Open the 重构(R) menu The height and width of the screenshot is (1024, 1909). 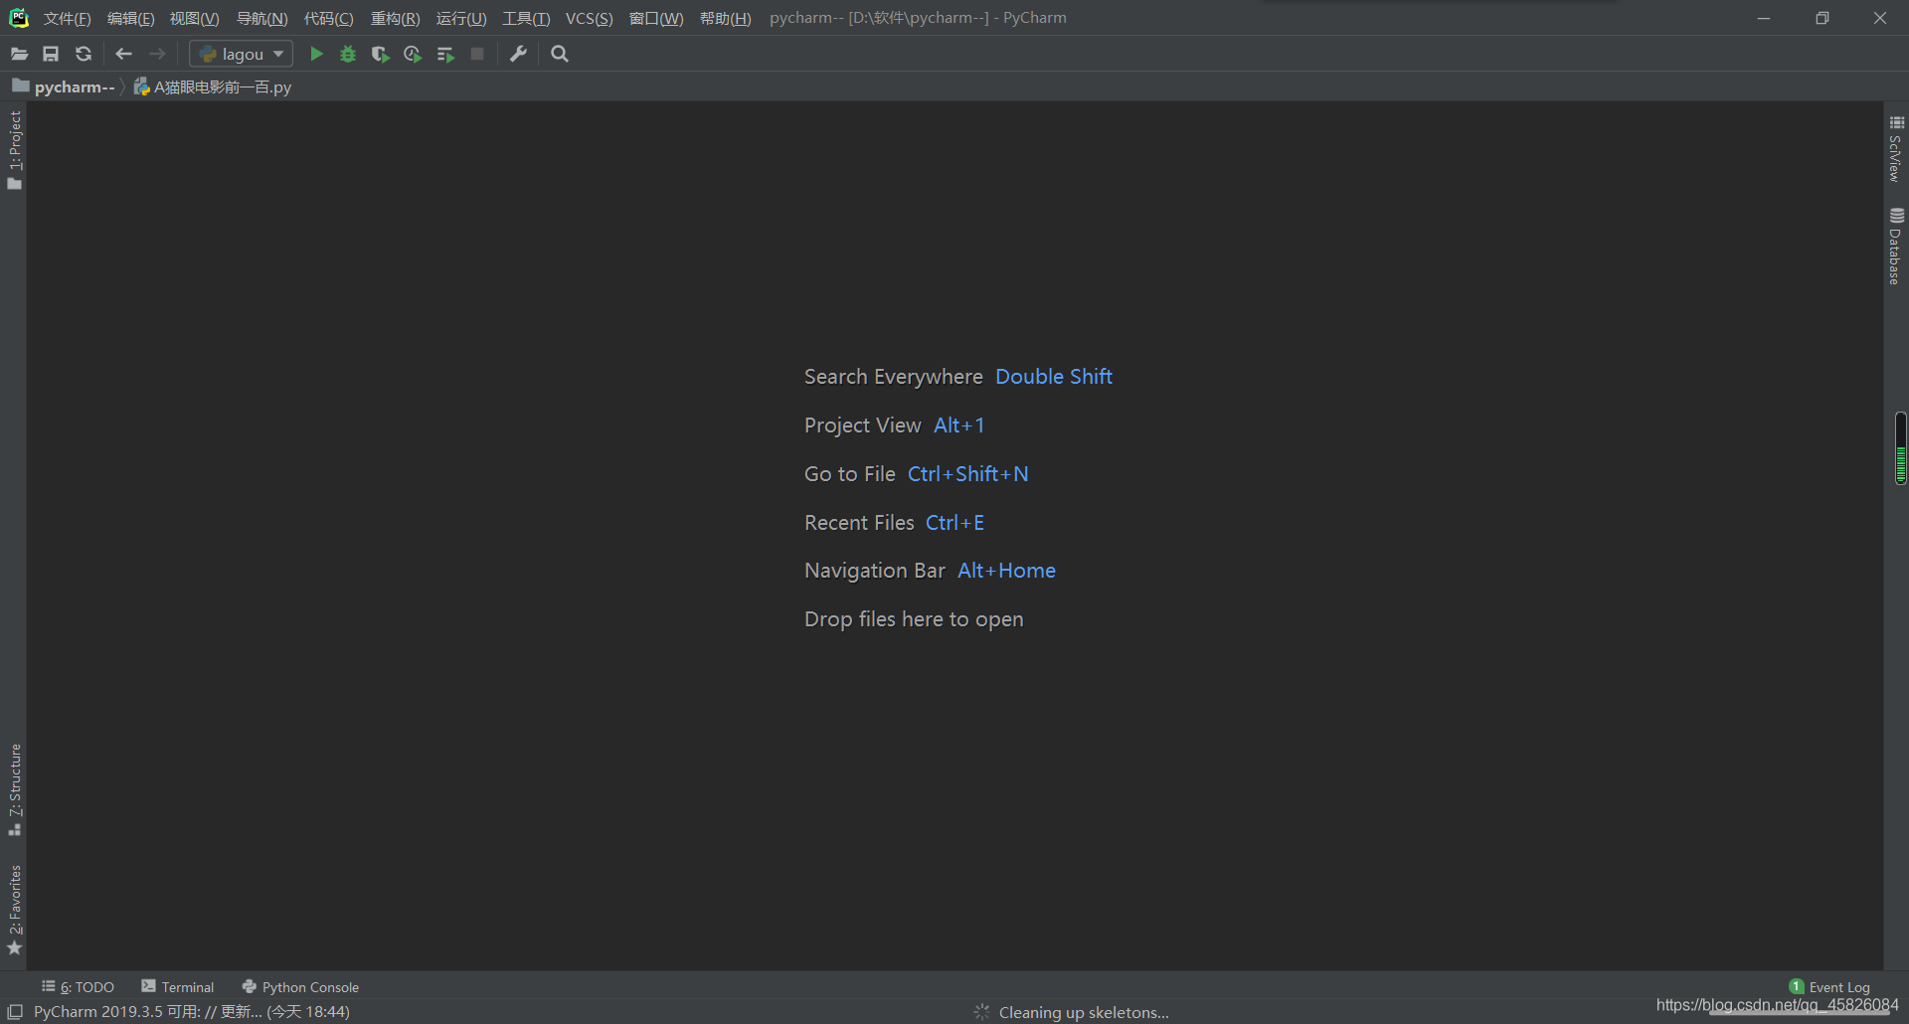point(396,18)
